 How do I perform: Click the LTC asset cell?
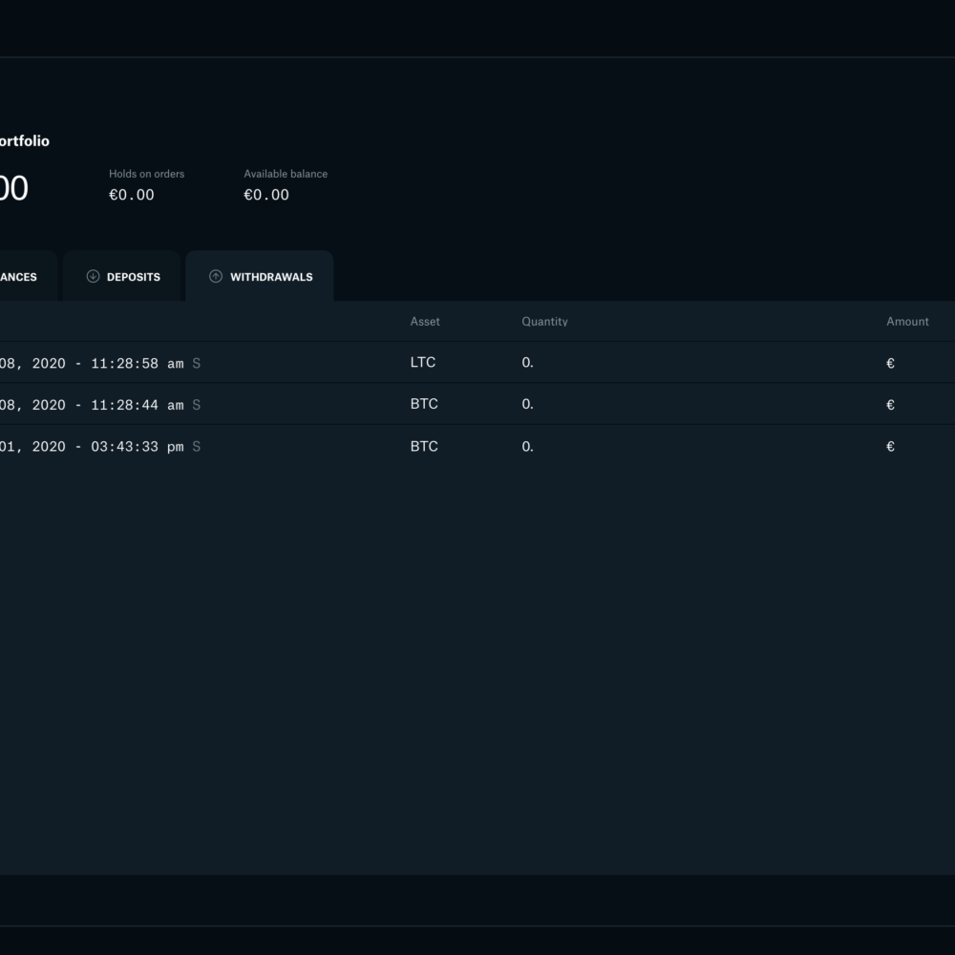pyautogui.click(x=423, y=363)
